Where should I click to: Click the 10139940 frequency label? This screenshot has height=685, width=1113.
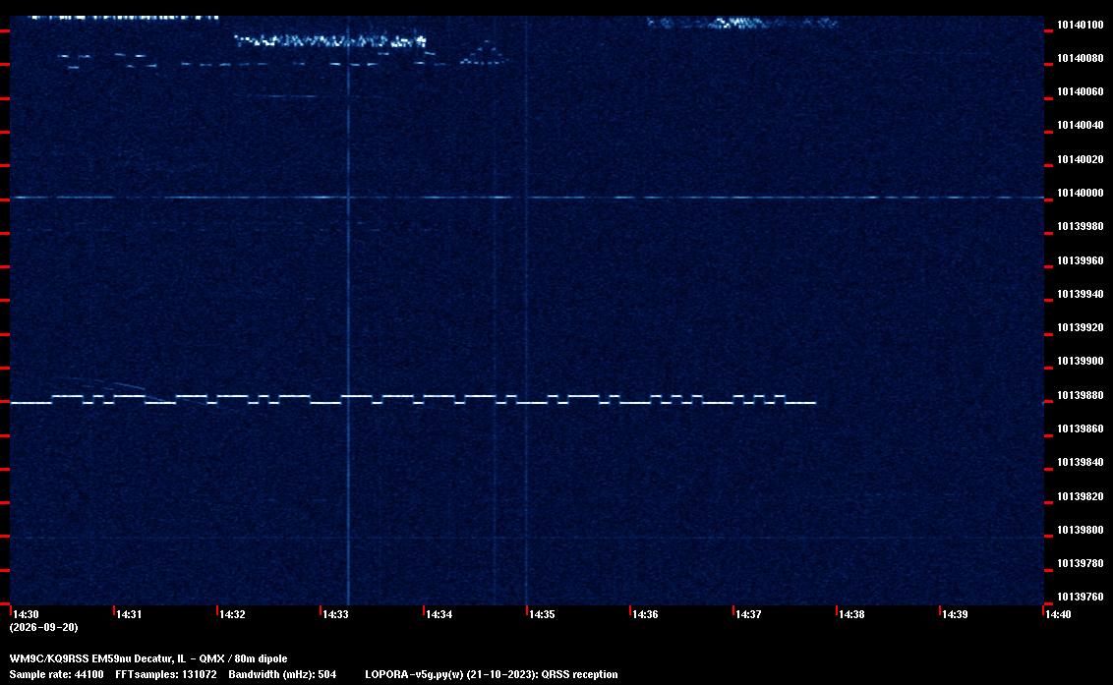[x=1081, y=294]
